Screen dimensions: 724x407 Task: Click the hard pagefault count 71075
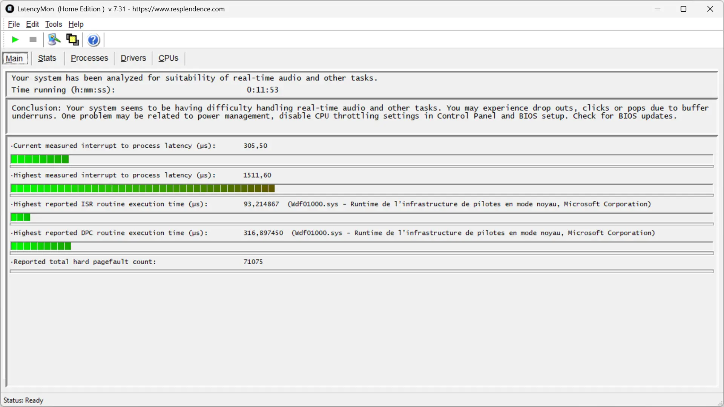253,262
